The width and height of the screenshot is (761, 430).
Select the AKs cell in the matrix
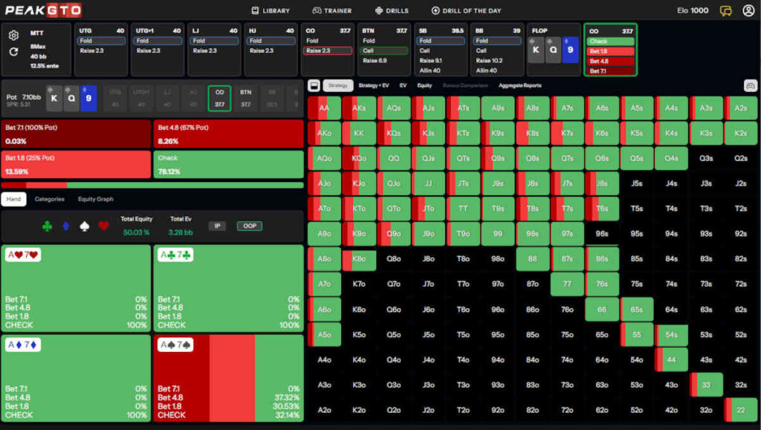(359, 108)
